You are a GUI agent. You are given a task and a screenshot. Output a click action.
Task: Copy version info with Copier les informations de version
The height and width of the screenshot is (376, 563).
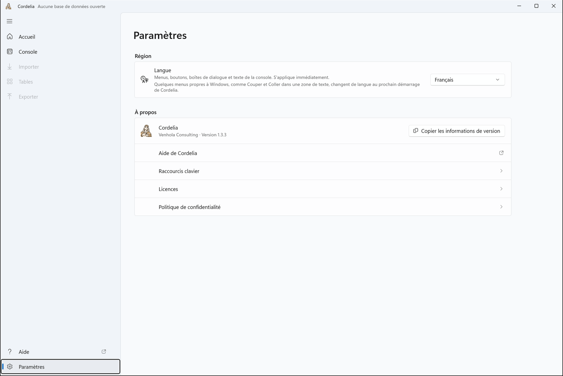tap(457, 131)
